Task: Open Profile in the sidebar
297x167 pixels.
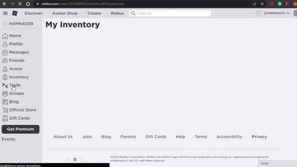Action: point(16,44)
